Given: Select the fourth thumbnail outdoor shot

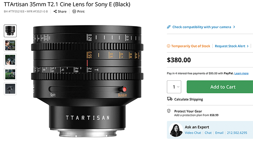Looking at the screenshot, I should coord(10,74).
